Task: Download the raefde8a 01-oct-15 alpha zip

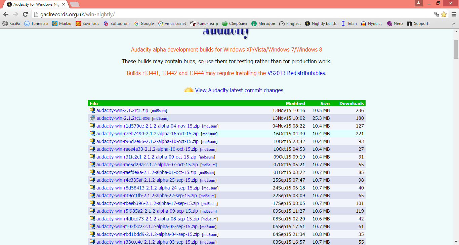Action: point(146,172)
